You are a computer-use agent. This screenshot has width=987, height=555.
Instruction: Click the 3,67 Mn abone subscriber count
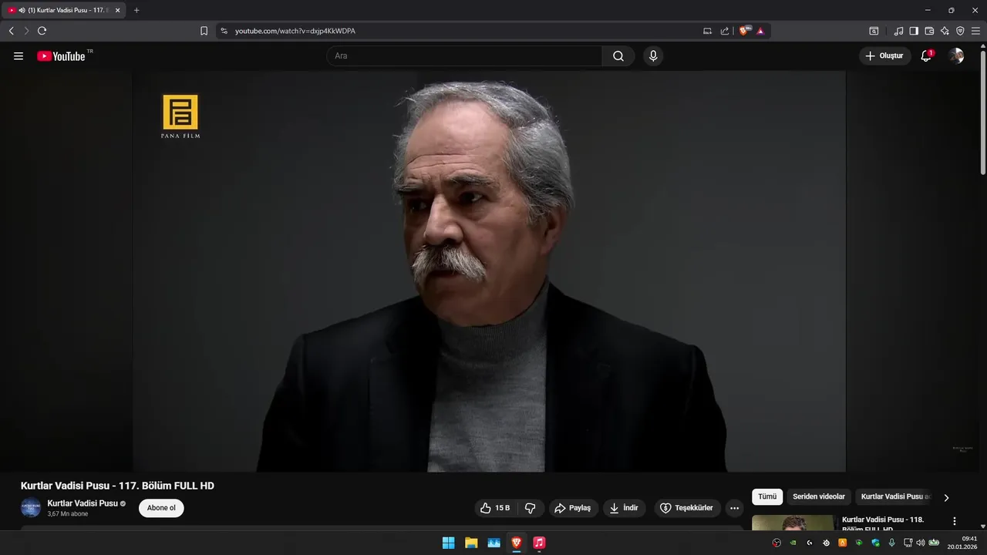coord(68,513)
